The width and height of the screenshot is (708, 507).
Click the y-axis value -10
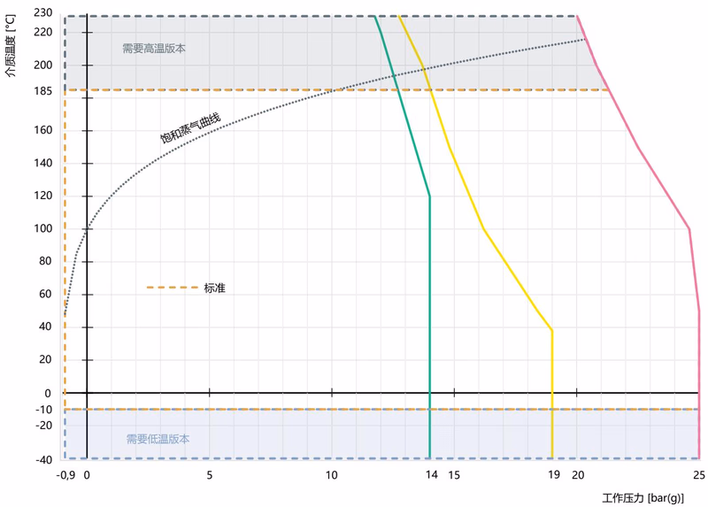pos(43,410)
